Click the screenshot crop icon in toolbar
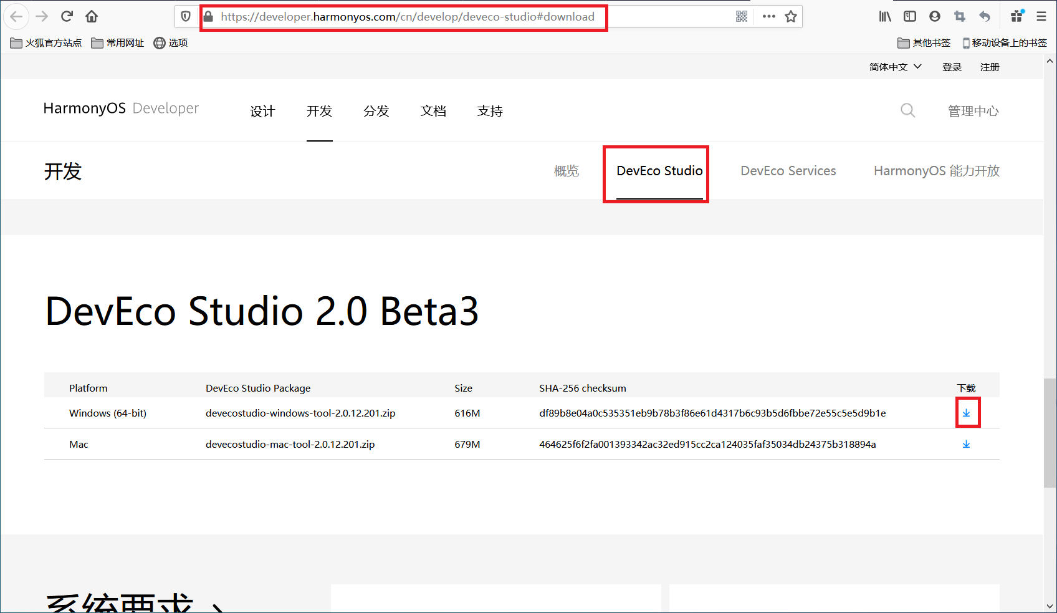The height and width of the screenshot is (613, 1057). click(960, 16)
